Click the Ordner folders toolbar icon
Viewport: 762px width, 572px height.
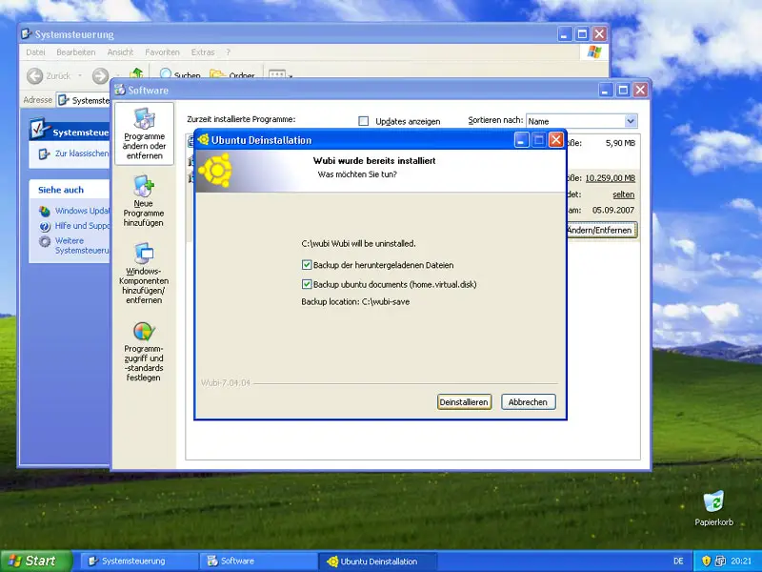(x=231, y=75)
